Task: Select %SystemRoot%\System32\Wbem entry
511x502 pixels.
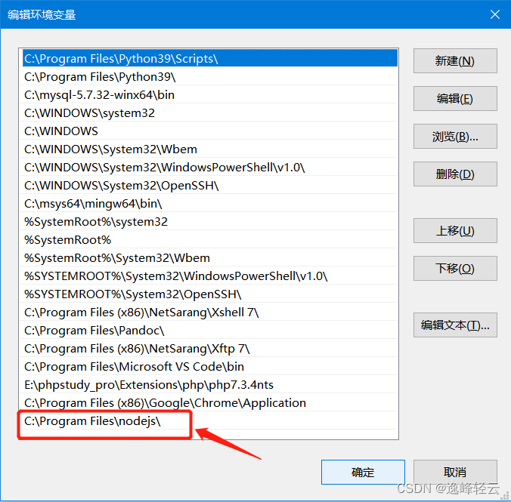Action: [x=210, y=258]
